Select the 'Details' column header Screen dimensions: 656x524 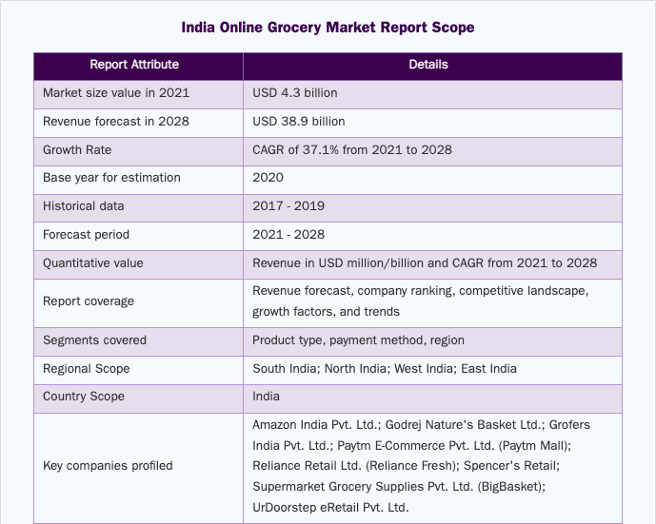[428, 65]
